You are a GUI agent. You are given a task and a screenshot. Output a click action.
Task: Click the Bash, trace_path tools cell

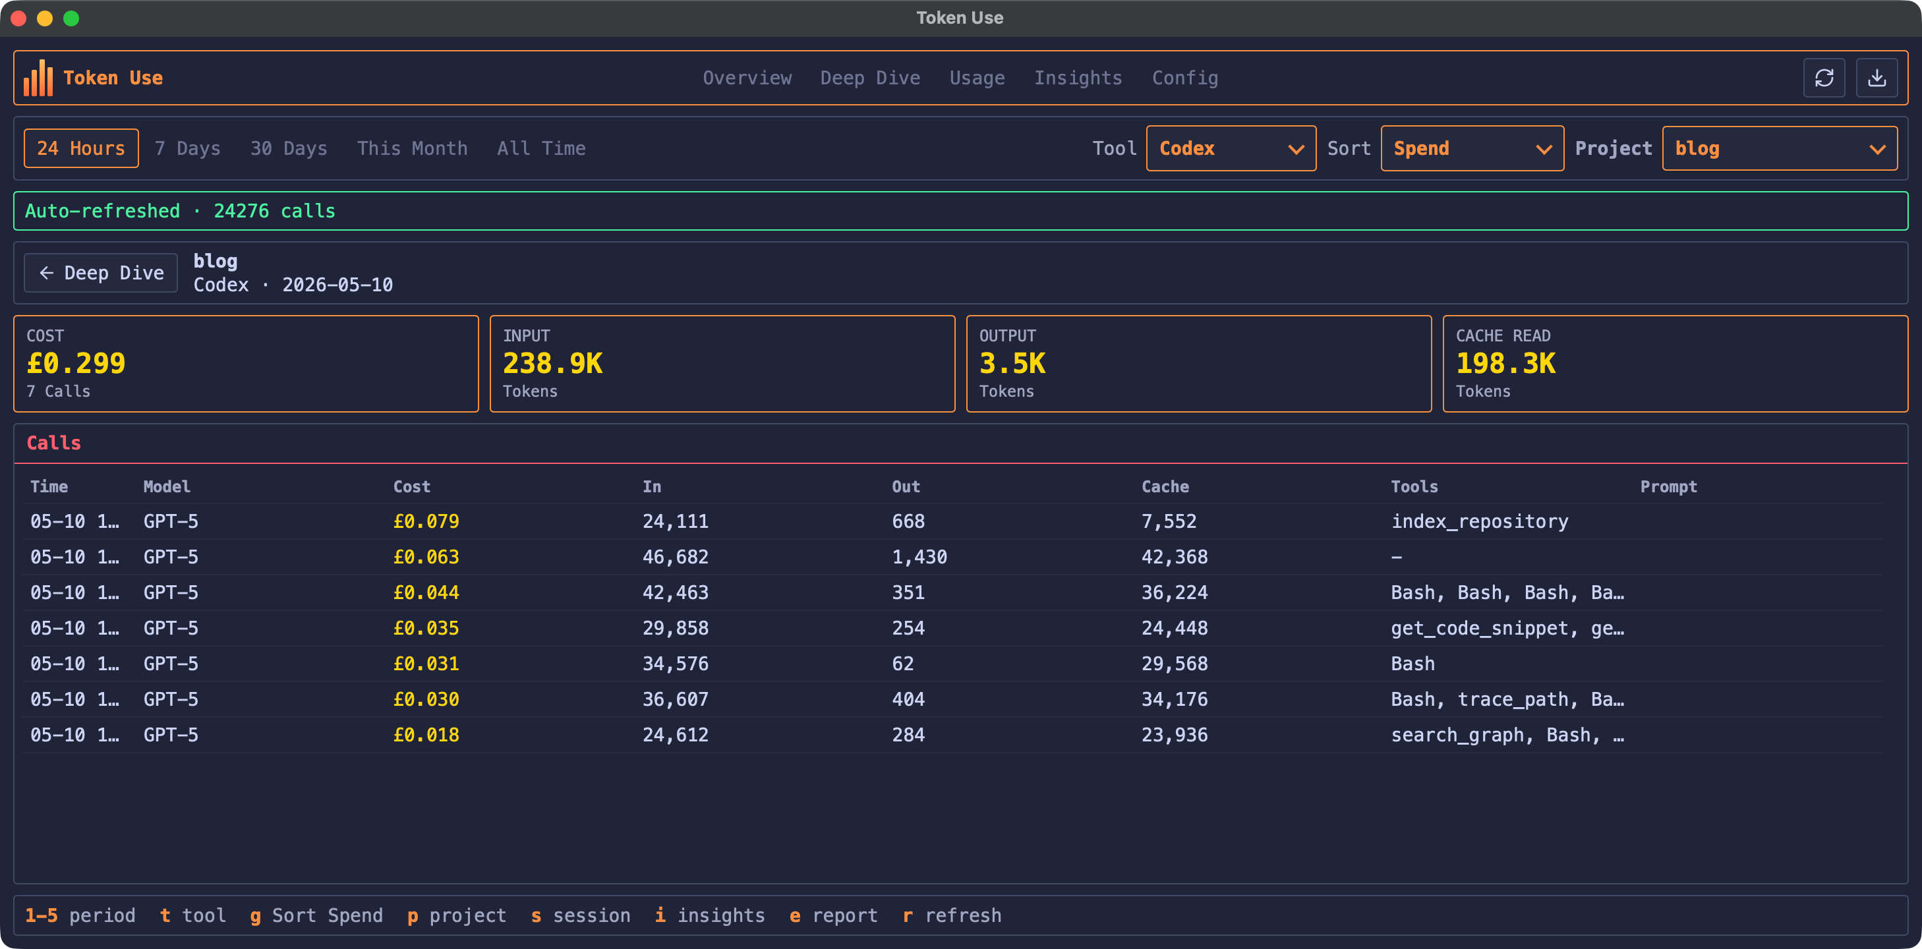point(1507,700)
